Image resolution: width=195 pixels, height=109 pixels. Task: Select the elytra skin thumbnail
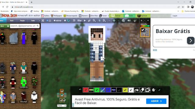tap(13, 38)
